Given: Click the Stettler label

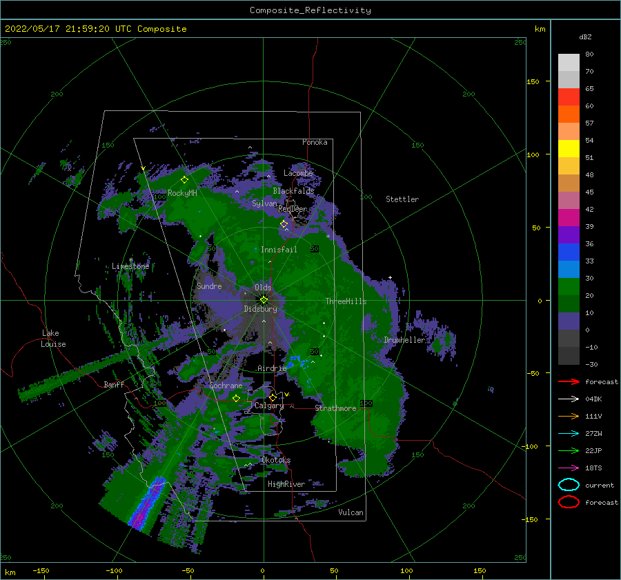Looking at the screenshot, I should point(402,199).
